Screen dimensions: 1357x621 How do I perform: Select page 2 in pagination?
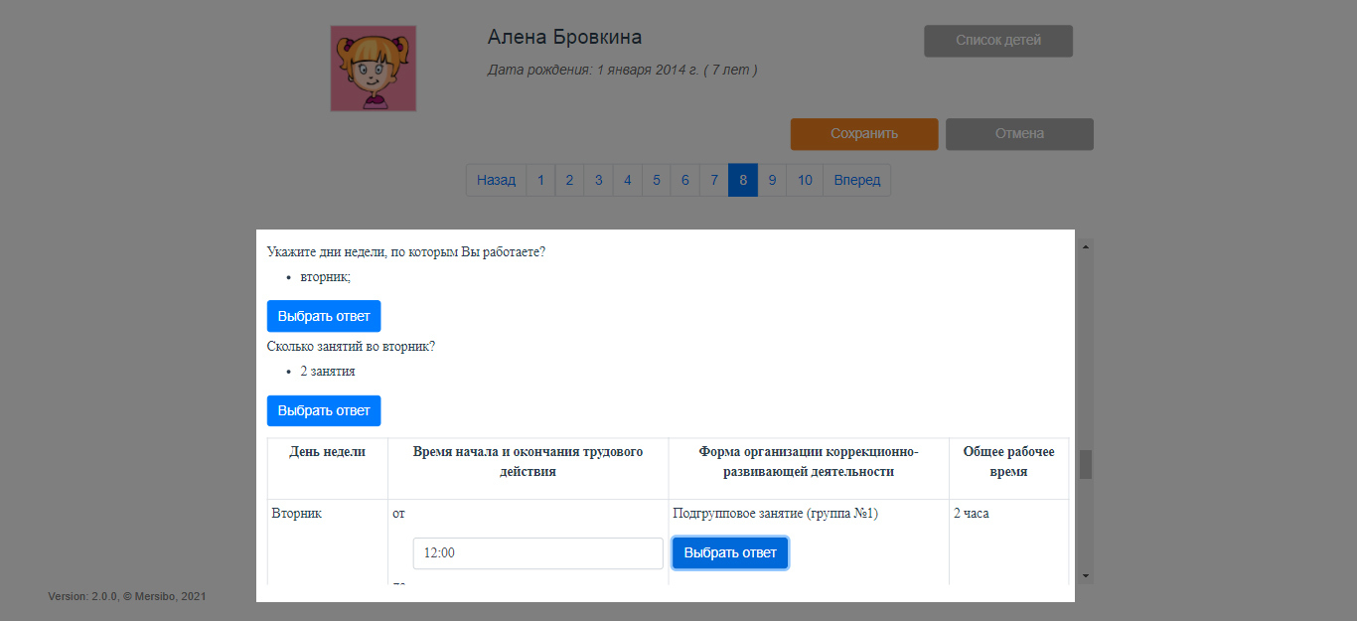click(569, 180)
